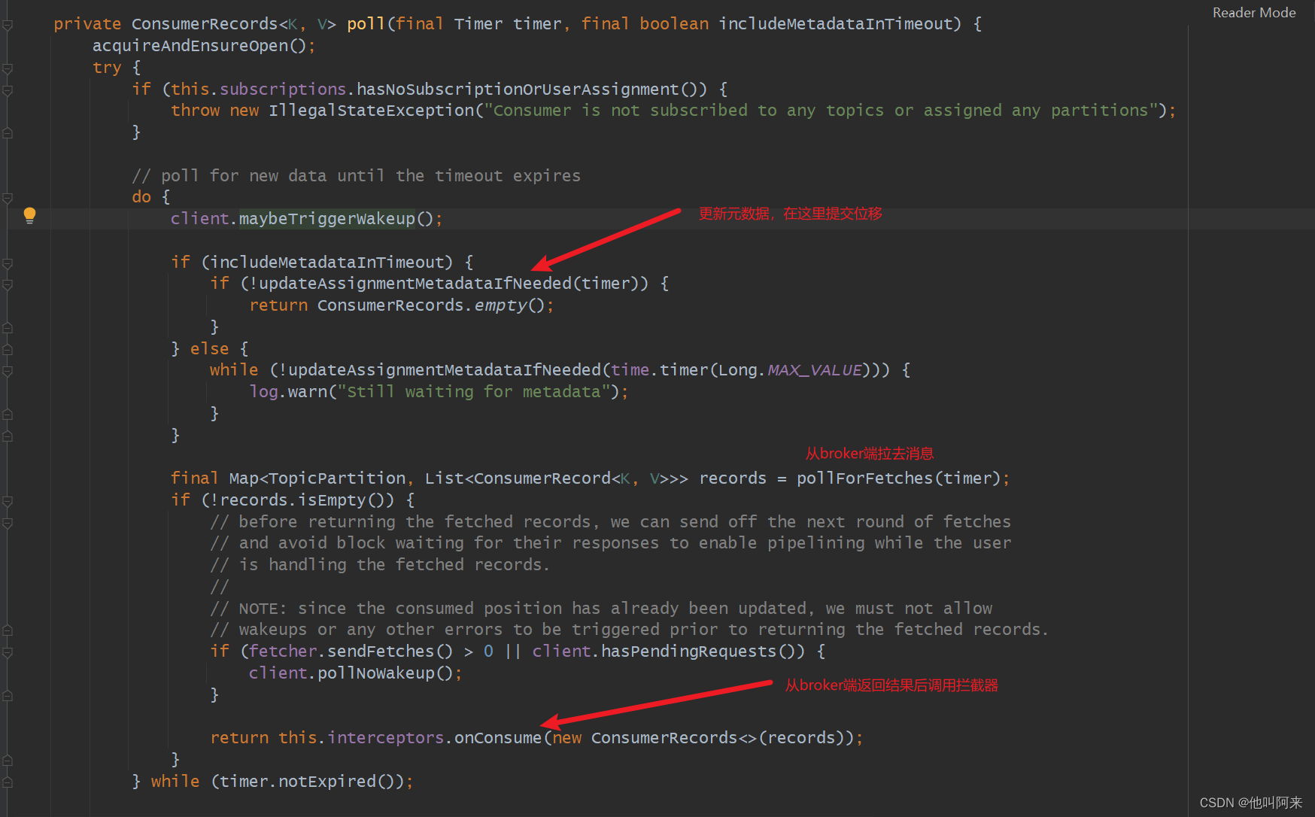The width and height of the screenshot is (1315, 817).
Task: Click the 'wakeups or any other errors' comment line
Action: (629, 630)
